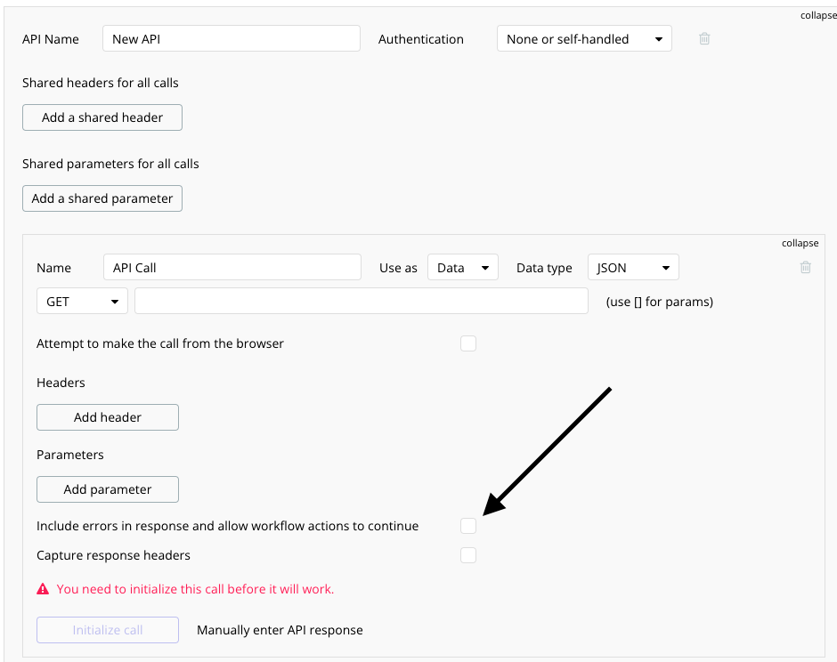Image resolution: width=837 pixels, height=662 pixels.
Task: Click the 'Data type' label
Action: pos(544,268)
